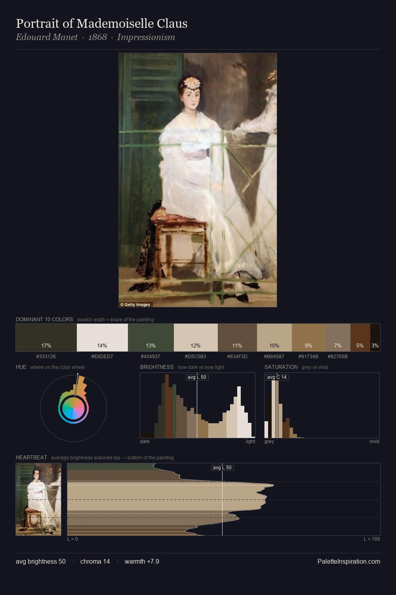Click the hue color wheel
The image size is (396, 595).
click(x=73, y=408)
